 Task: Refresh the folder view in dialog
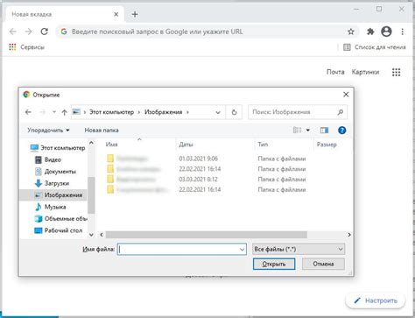point(234,112)
